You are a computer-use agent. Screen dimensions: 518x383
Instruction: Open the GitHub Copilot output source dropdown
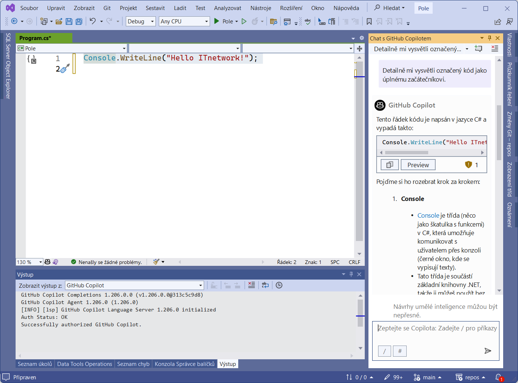coord(134,285)
